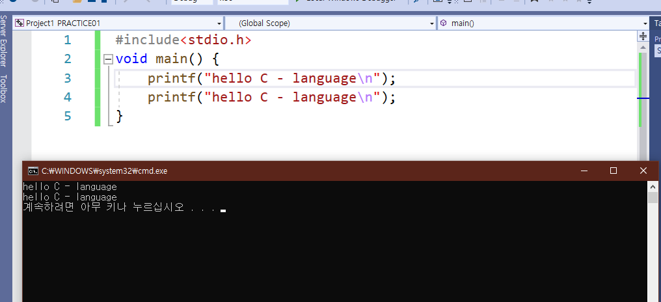Collapse the void main() code block

click(x=109, y=59)
